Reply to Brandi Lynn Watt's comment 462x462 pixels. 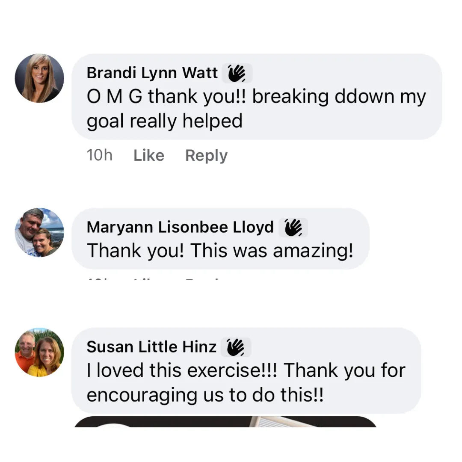(x=206, y=155)
